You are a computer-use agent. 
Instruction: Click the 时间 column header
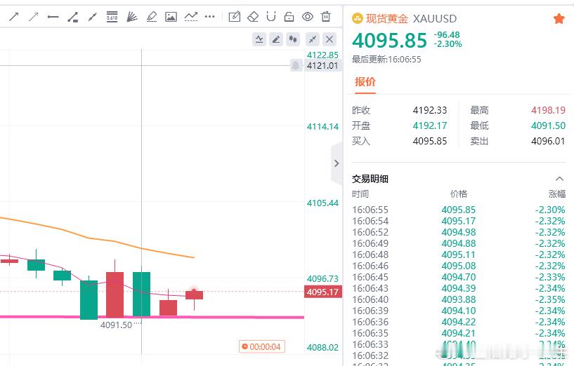pyautogui.click(x=360, y=194)
